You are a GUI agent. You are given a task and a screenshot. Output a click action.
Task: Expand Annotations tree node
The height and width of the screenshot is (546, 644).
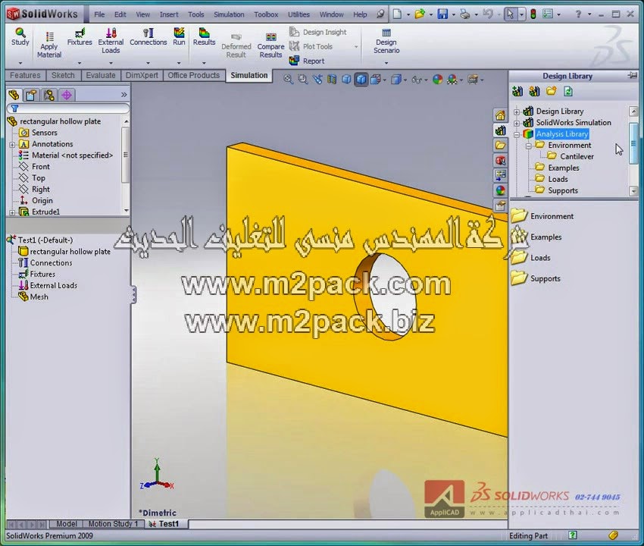click(12, 145)
